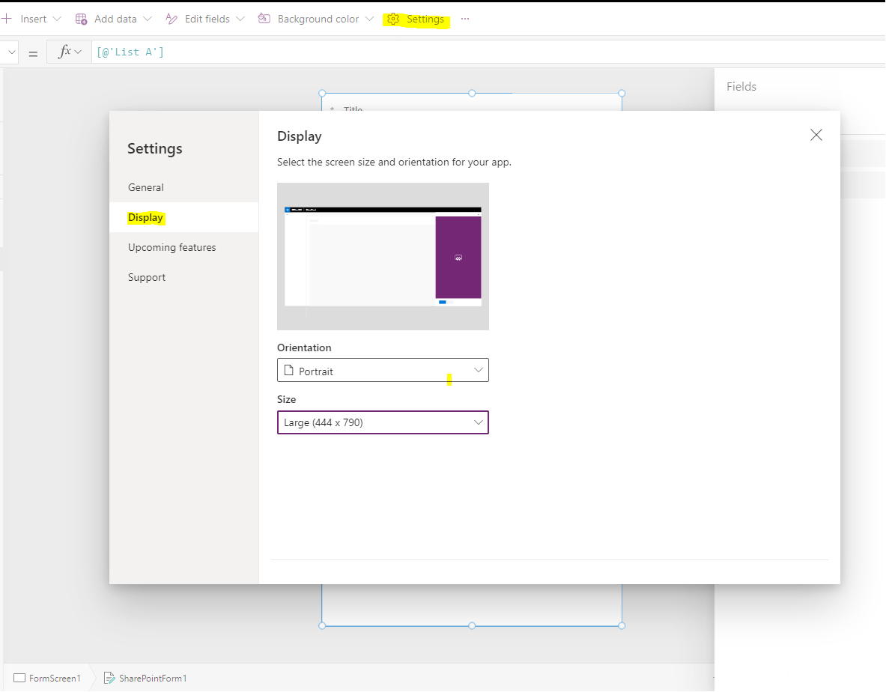Click the Fields panel heading
This screenshot has width=886, height=692.
pyautogui.click(x=741, y=86)
